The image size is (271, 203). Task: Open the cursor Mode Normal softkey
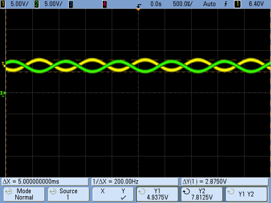point(24,194)
